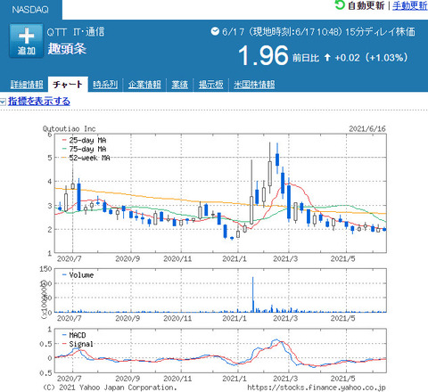Viewport: 428px width, 392px height.
Task: Expand 指標を表示する link
Action: coord(39,102)
